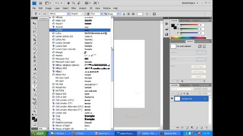Image resolution: width=243 pixels, height=136 pixels.
Task: Open the Window menu
Action: coord(107,8)
